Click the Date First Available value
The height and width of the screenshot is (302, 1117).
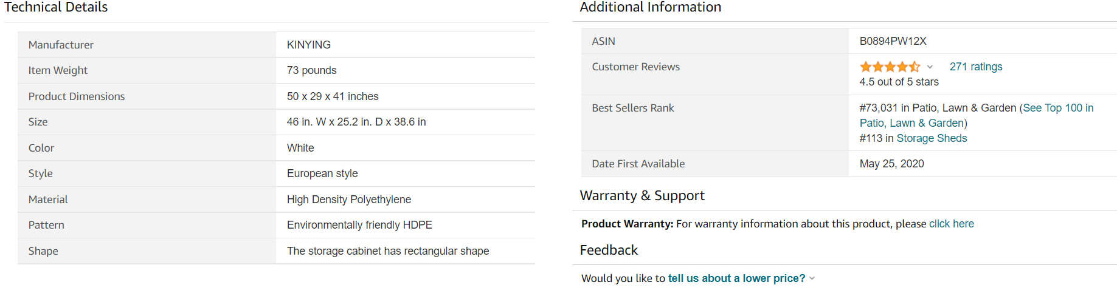(x=891, y=164)
